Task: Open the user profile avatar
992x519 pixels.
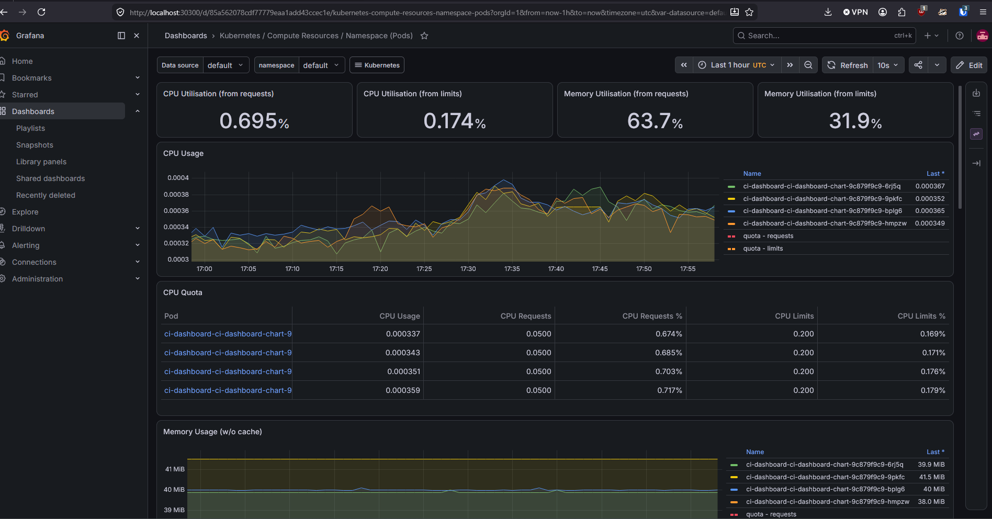Action: 982,36
